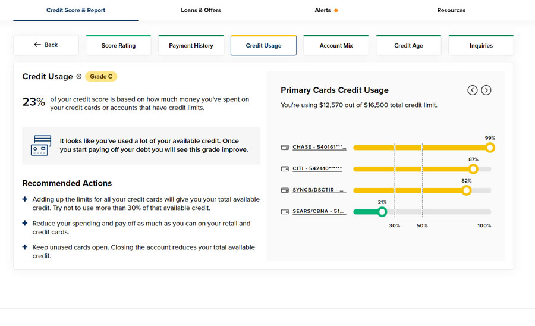Open the Loans & Offers tab
Screen dimensions: 535x326
[201, 10]
